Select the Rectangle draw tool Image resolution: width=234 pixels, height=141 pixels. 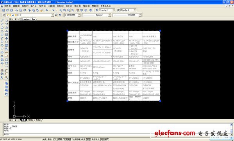[2, 35]
